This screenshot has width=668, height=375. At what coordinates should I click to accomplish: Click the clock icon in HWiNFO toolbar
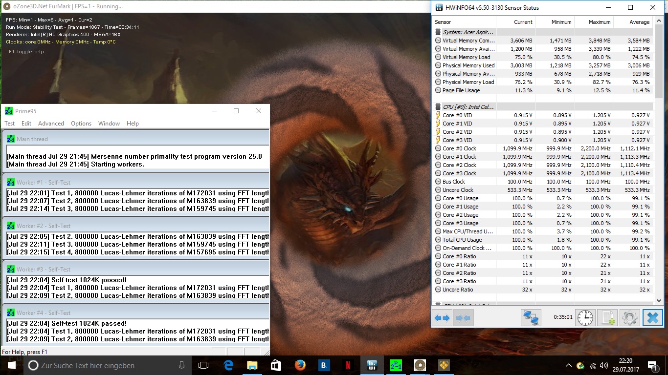(585, 318)
